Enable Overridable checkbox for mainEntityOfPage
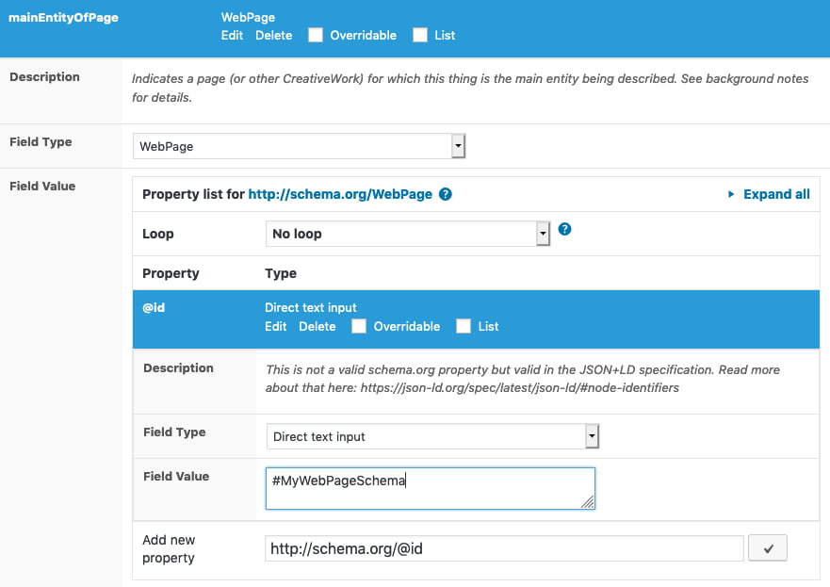This screenshot has height=587, width=830. 316,35
